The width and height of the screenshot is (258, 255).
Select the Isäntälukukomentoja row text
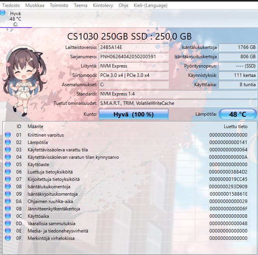pyautogui.click(x=49, y=187)
